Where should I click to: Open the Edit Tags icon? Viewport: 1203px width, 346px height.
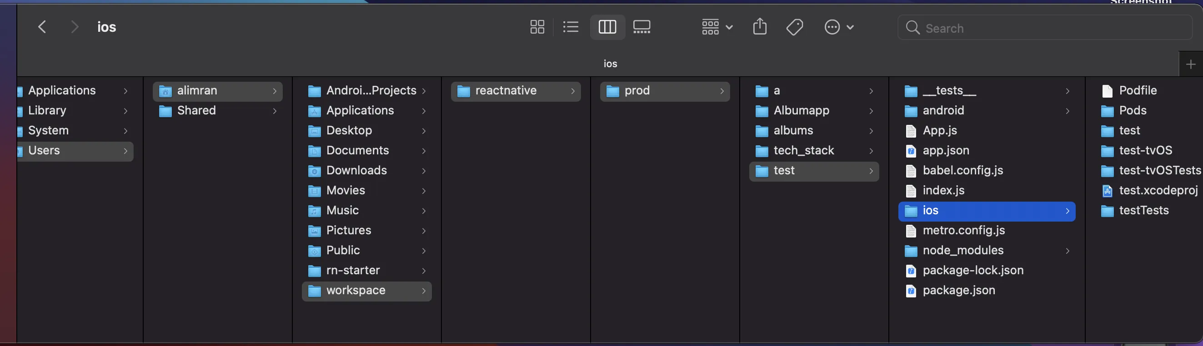[x=794, y=27]
